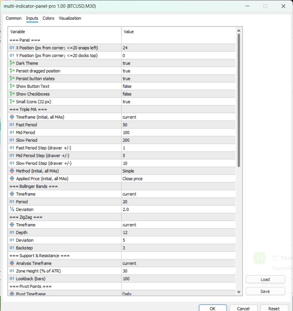
Task: Click the Reset button
Action: (x=274, y=308)
